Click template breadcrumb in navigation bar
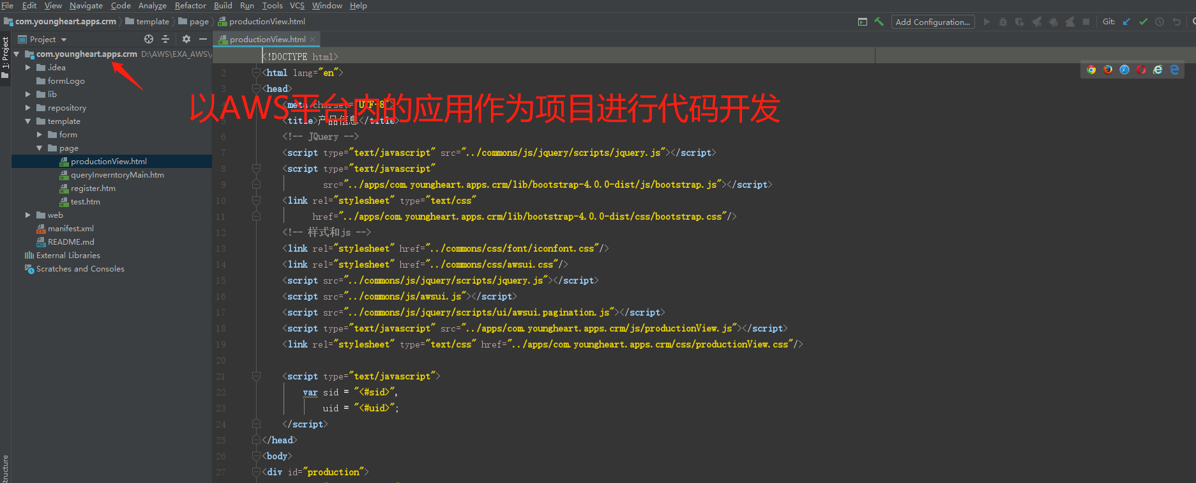This screenshot has width=1196, height=483. point(148,21)
